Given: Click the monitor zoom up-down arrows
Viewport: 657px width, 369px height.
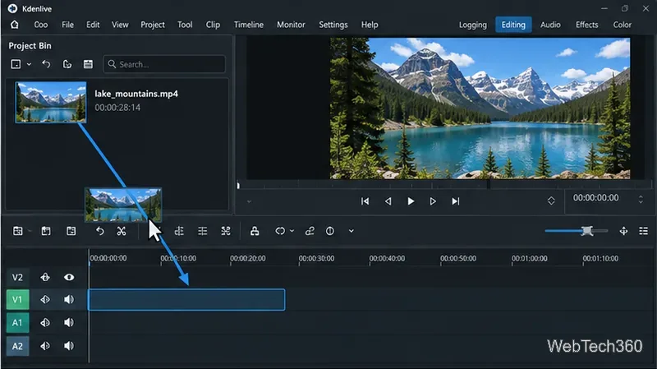Looking at the screenshot, I should tap(551, 201).
